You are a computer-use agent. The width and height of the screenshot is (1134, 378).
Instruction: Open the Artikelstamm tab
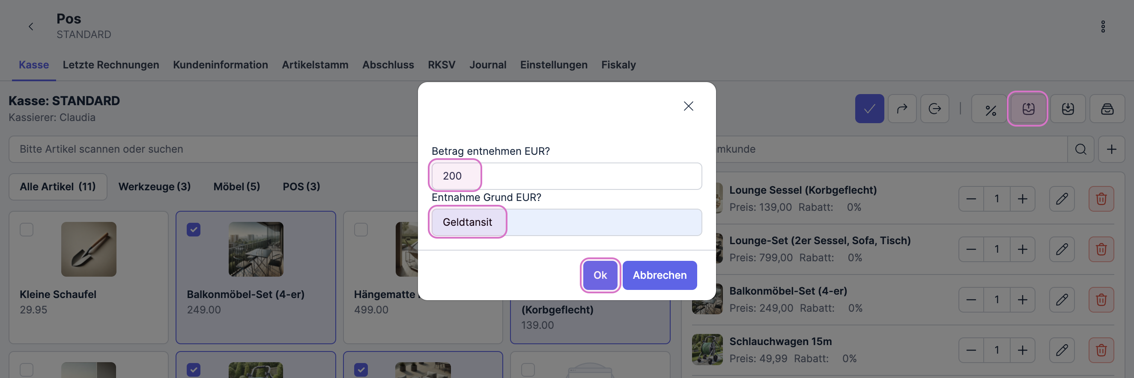pos(315,65)
